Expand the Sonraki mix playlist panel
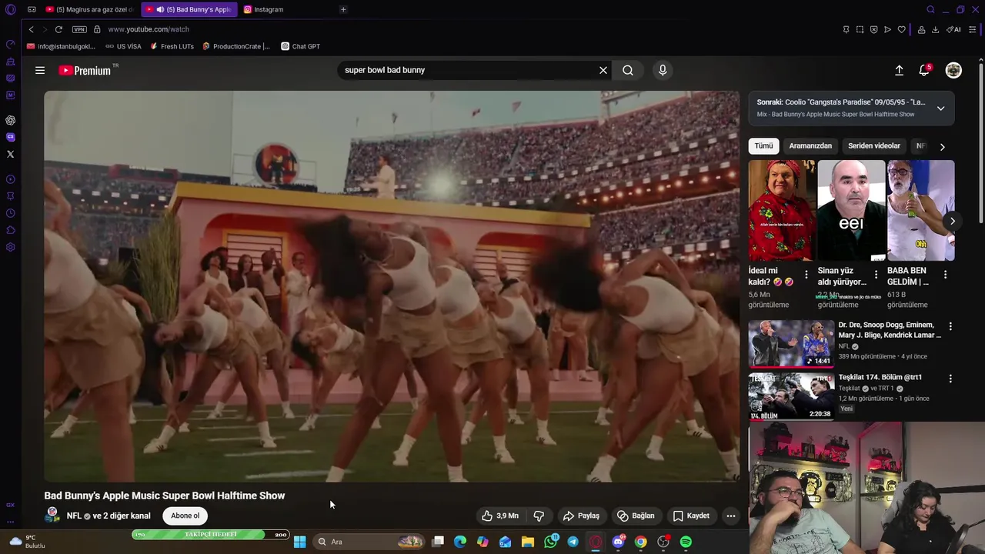Screen dimensions: 985x554 pyautogui.click(x=940, y=108)
